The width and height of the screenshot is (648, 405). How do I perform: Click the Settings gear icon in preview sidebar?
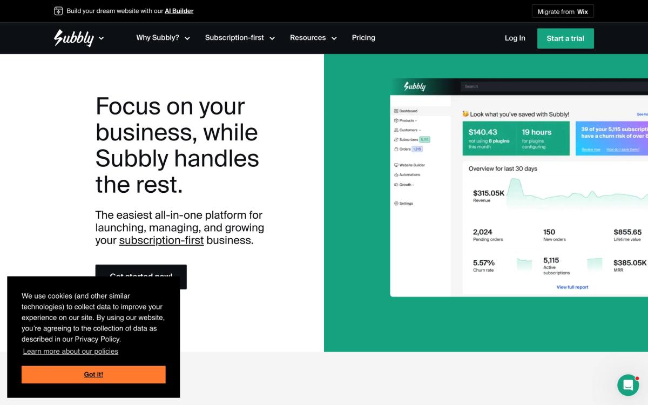tap(396, 204)
